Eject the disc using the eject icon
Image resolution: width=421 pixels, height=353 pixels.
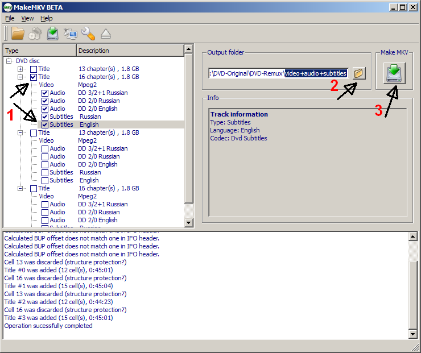(x=106, y=34)
